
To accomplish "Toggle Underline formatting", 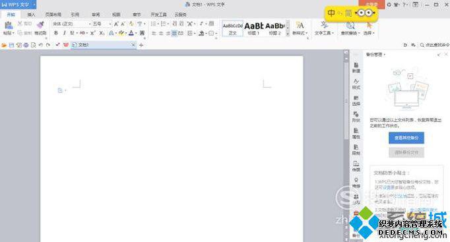I will pyautogui.click(x=72, y=33).
